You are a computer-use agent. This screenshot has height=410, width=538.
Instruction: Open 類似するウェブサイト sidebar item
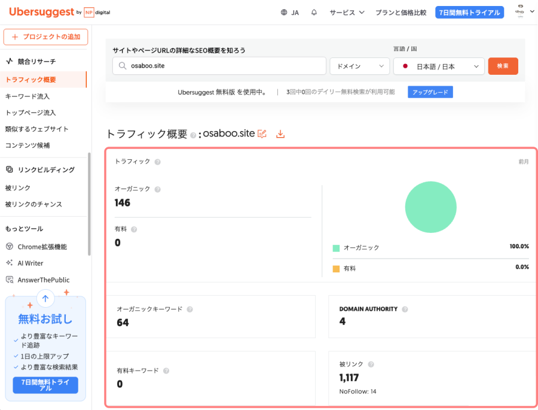36,129
